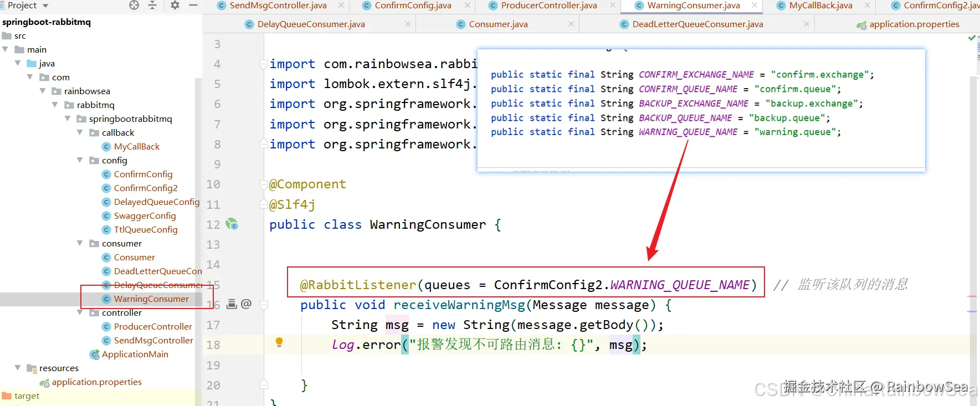Fold the import block at line 4
The height and width of the screenshot is (406, 980).
(264, 64)
